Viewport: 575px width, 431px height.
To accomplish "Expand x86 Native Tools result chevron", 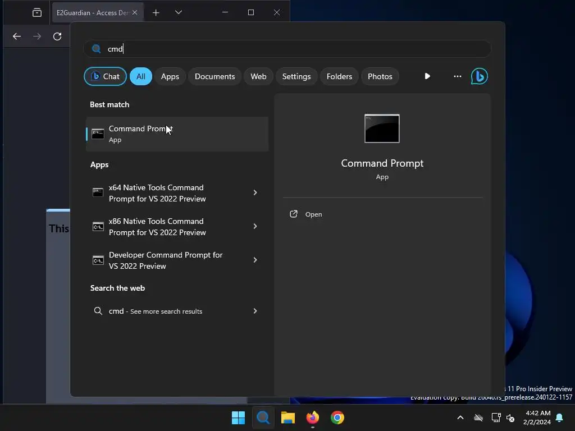I will click(x=255, y=226).
